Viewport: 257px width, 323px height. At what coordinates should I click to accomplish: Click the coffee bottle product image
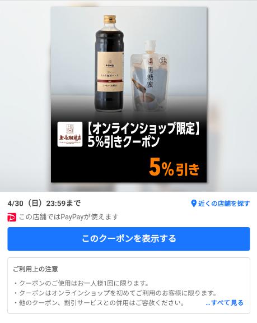click(110, 64)
